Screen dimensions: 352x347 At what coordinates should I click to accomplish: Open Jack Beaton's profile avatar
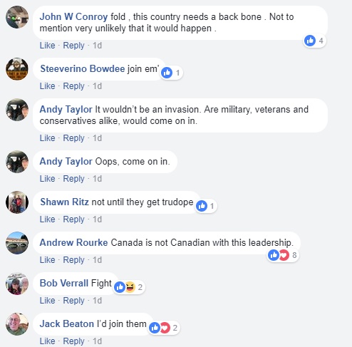point(17,324)
